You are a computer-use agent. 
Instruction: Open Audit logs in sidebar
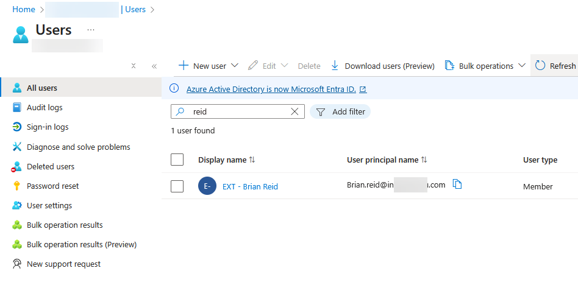click(45, 108)
